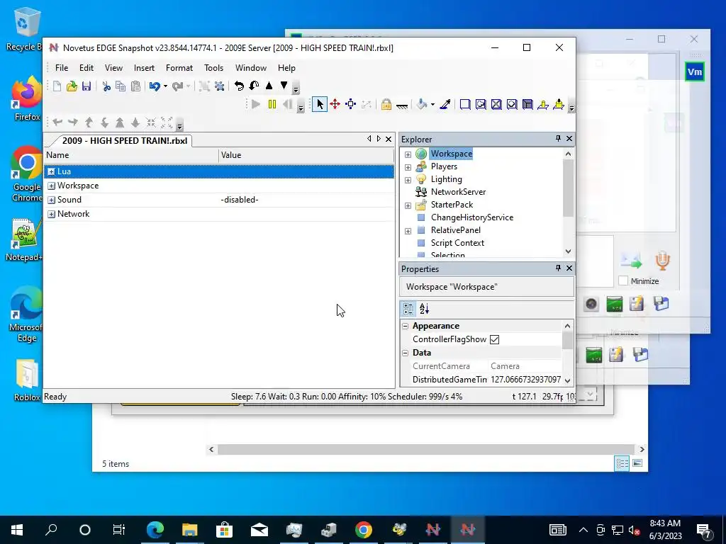Open the File menu
This screenshot has height=544, width=726.
(62, 67)
